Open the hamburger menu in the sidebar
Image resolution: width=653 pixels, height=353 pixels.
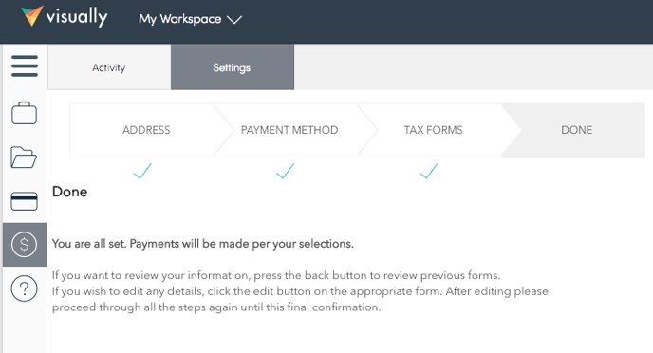[25, 66]
